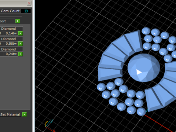Close the gem panel window
Image resolution: width=176 pixels, height=132 pixels.
[x=29, y=3]
